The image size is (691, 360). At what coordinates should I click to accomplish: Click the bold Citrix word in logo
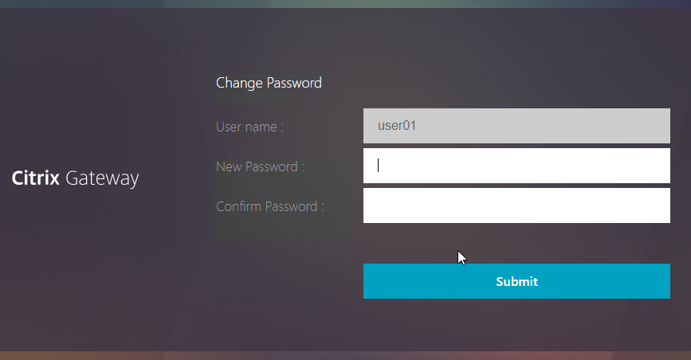tap(36, 178)
